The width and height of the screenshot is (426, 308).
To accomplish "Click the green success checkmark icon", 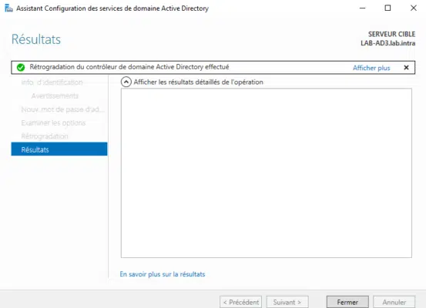I will point(21,67).
